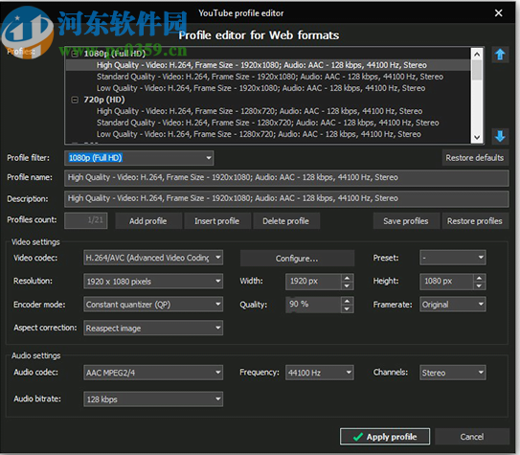Collapse the 720p (HD) tree group

click(x=75, y=100)
